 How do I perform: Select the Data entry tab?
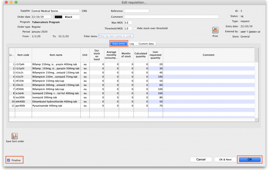tap(118, 44)
